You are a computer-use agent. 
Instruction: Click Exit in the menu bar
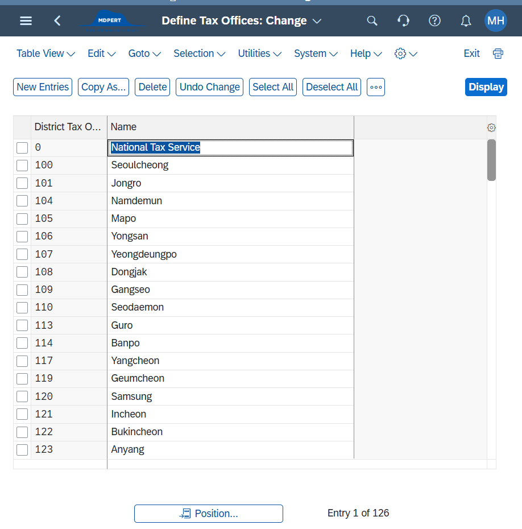(471, 53)
